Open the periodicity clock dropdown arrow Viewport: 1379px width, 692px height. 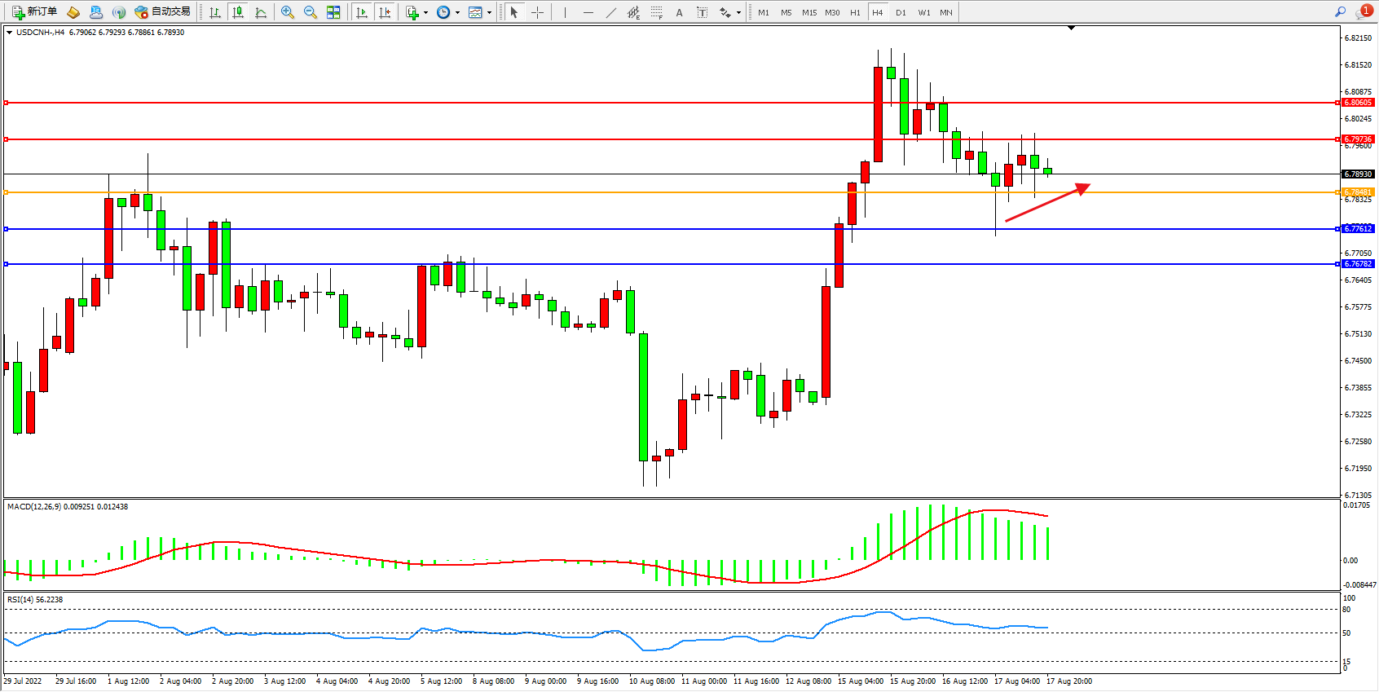point(457,13)
